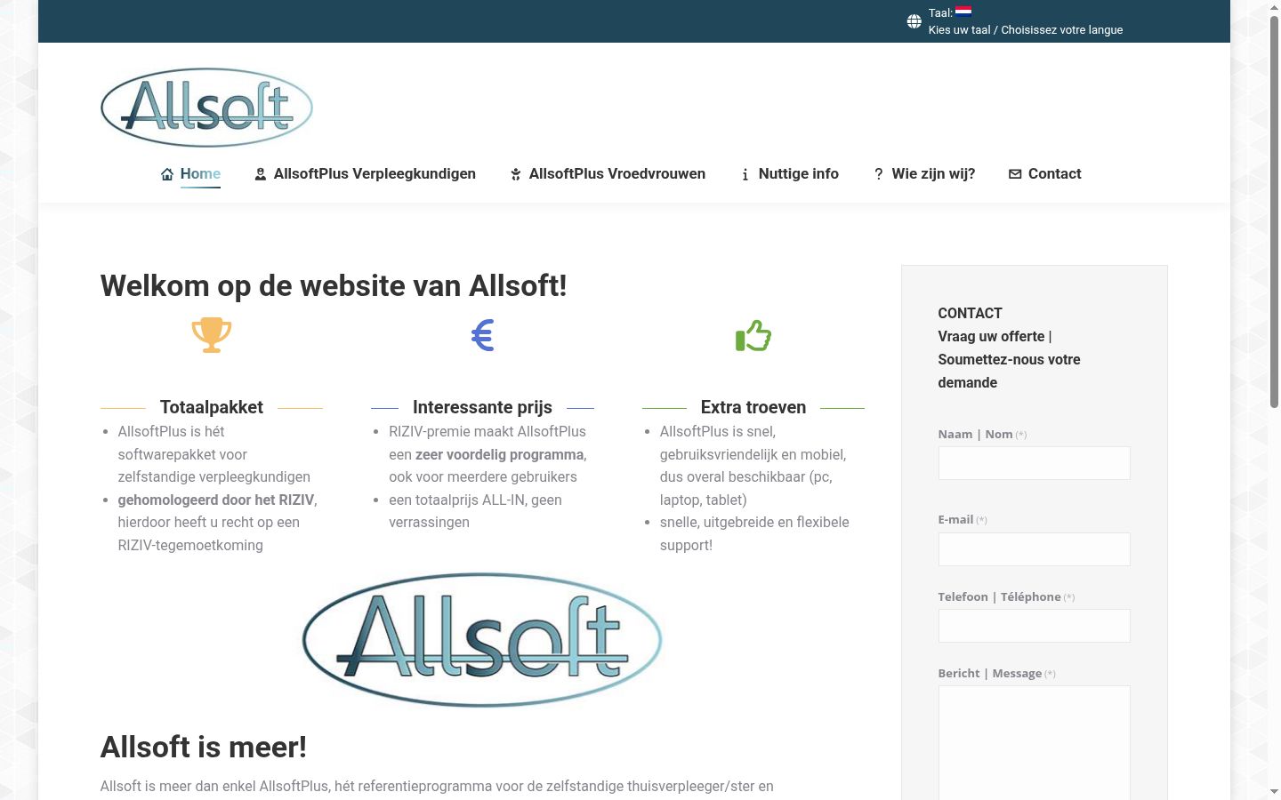Click the scrollbar up arrow
Viewport: 1281px width, 800px height.
point(1274,7)
